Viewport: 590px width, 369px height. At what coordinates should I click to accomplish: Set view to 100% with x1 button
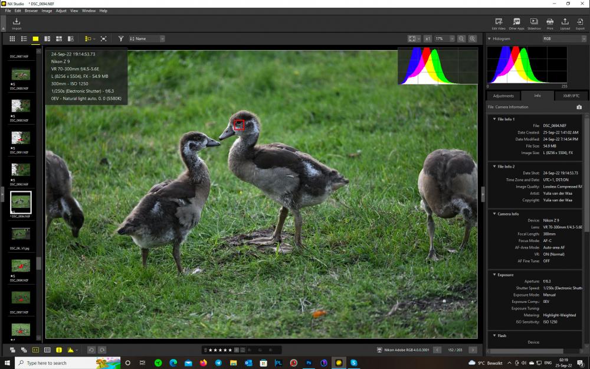(427, 39)
